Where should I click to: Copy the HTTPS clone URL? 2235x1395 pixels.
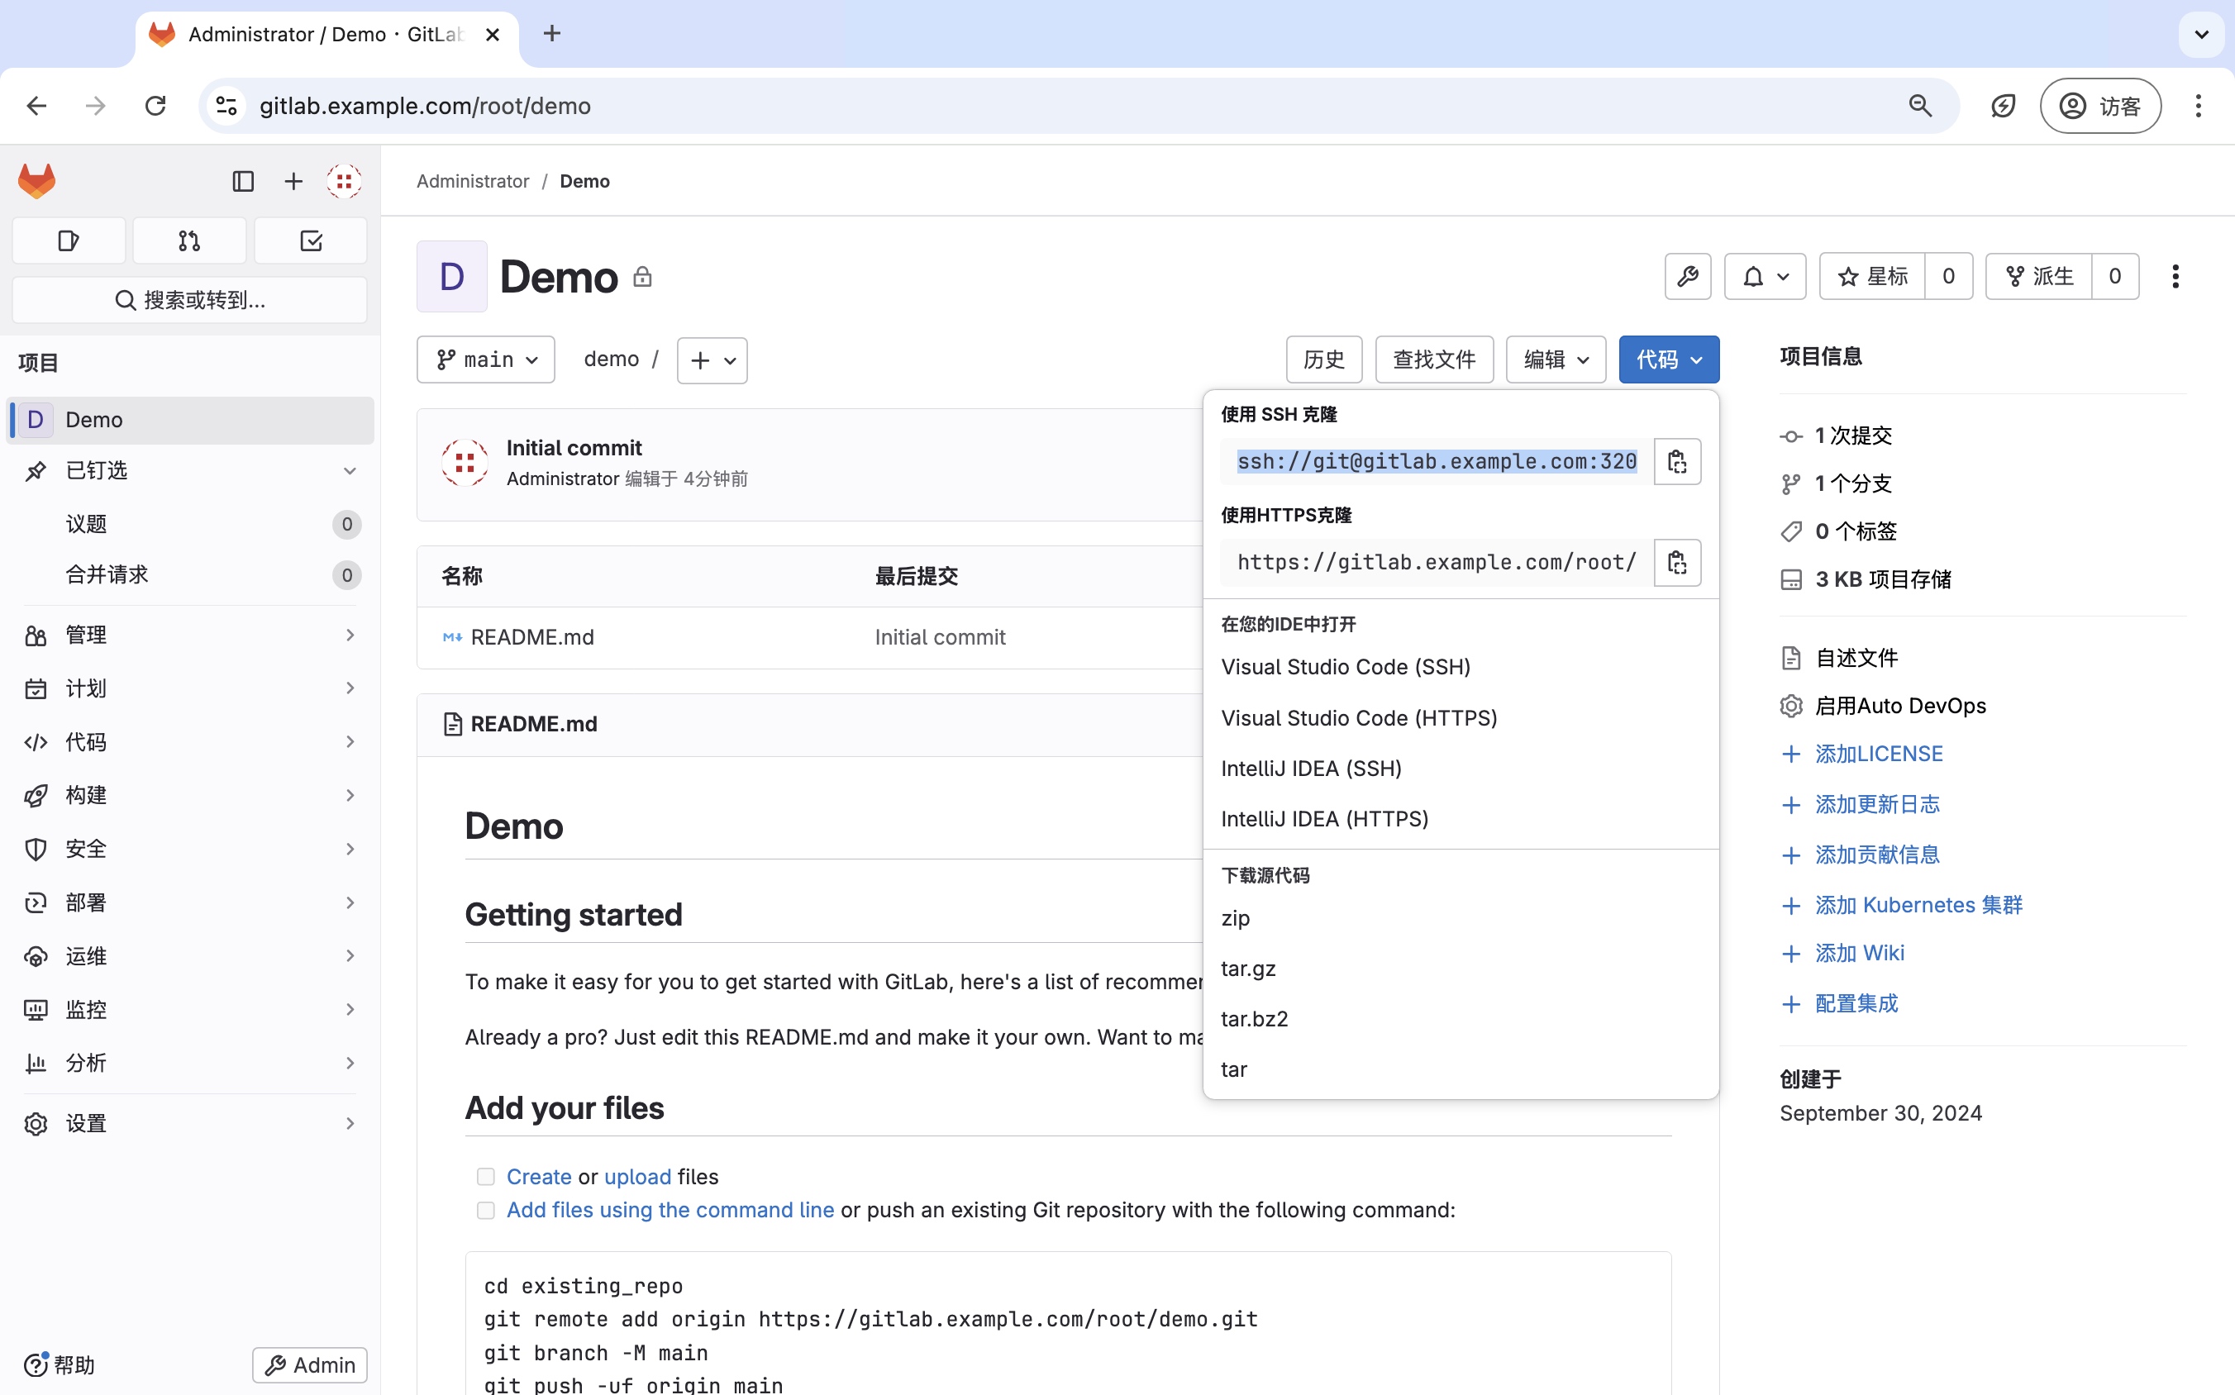[1677, 562]
